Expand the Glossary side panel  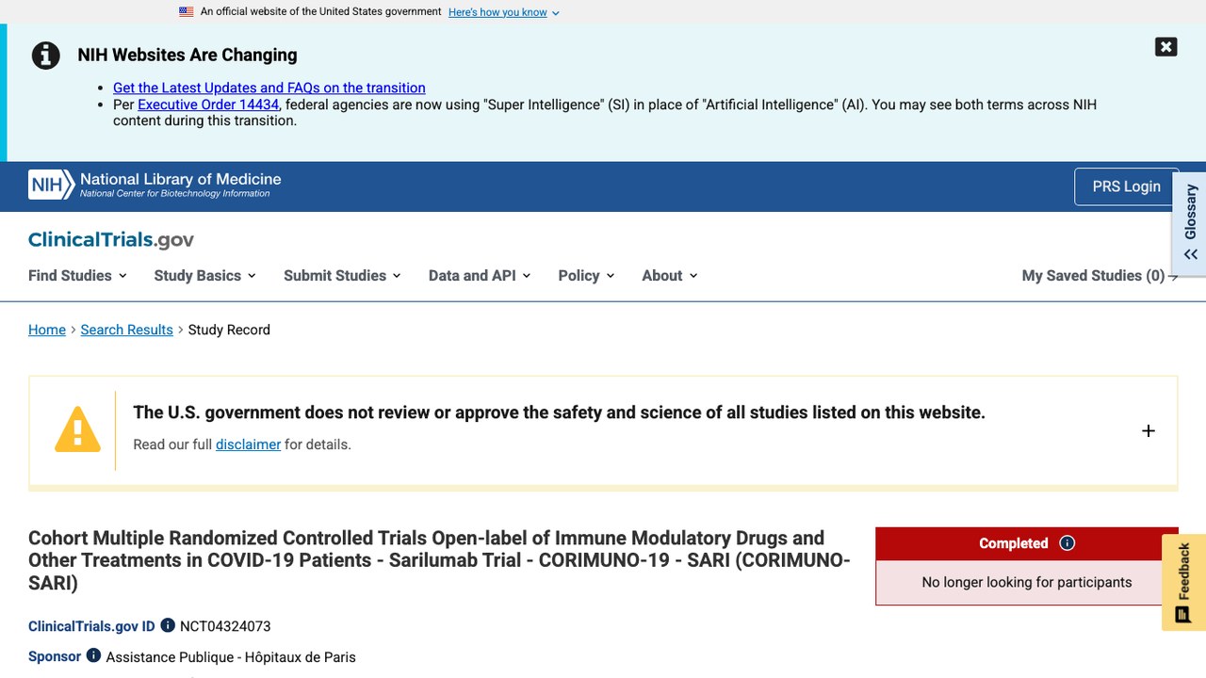(x=1190, y=223)
